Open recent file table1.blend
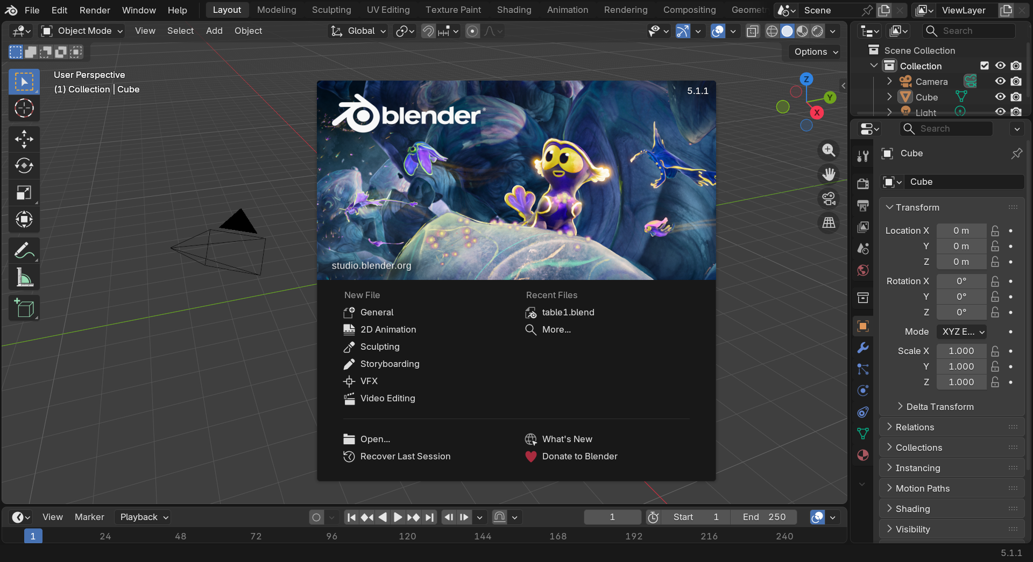The image size is (1033, 562). coord(568,312)
